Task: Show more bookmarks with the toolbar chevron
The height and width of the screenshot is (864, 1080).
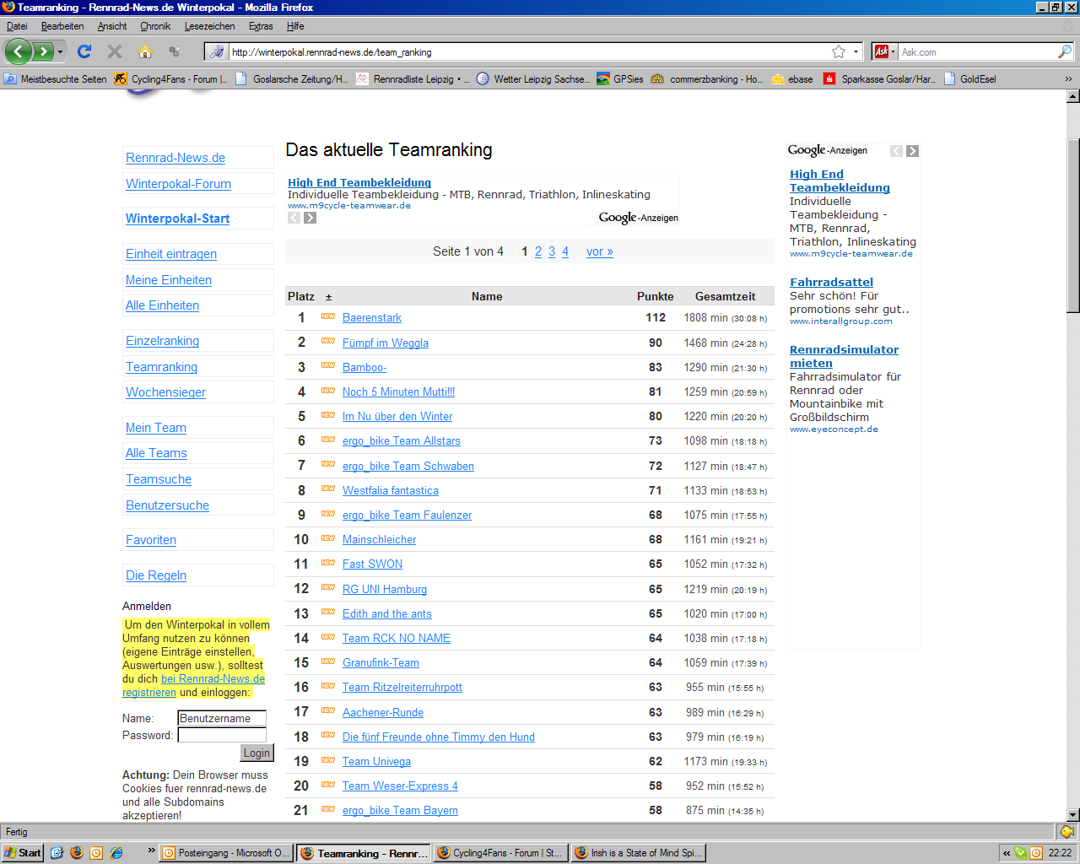Action: [1067, 78]
